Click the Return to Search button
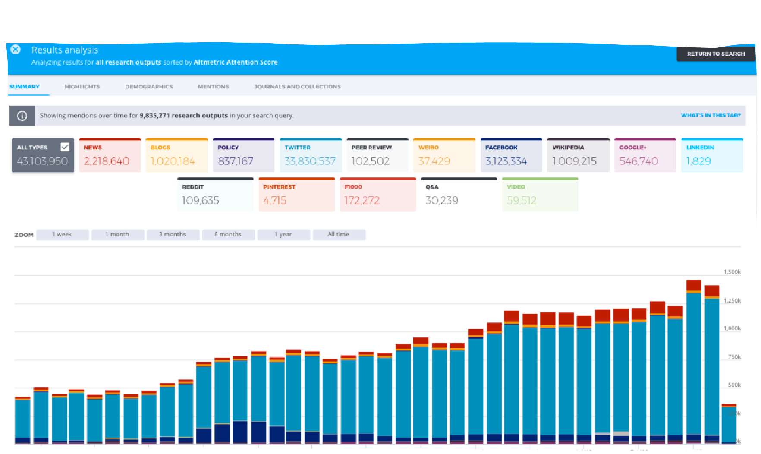 (716, 54)
